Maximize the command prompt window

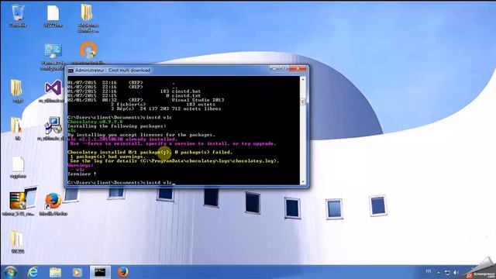click(x=284, y=69)
